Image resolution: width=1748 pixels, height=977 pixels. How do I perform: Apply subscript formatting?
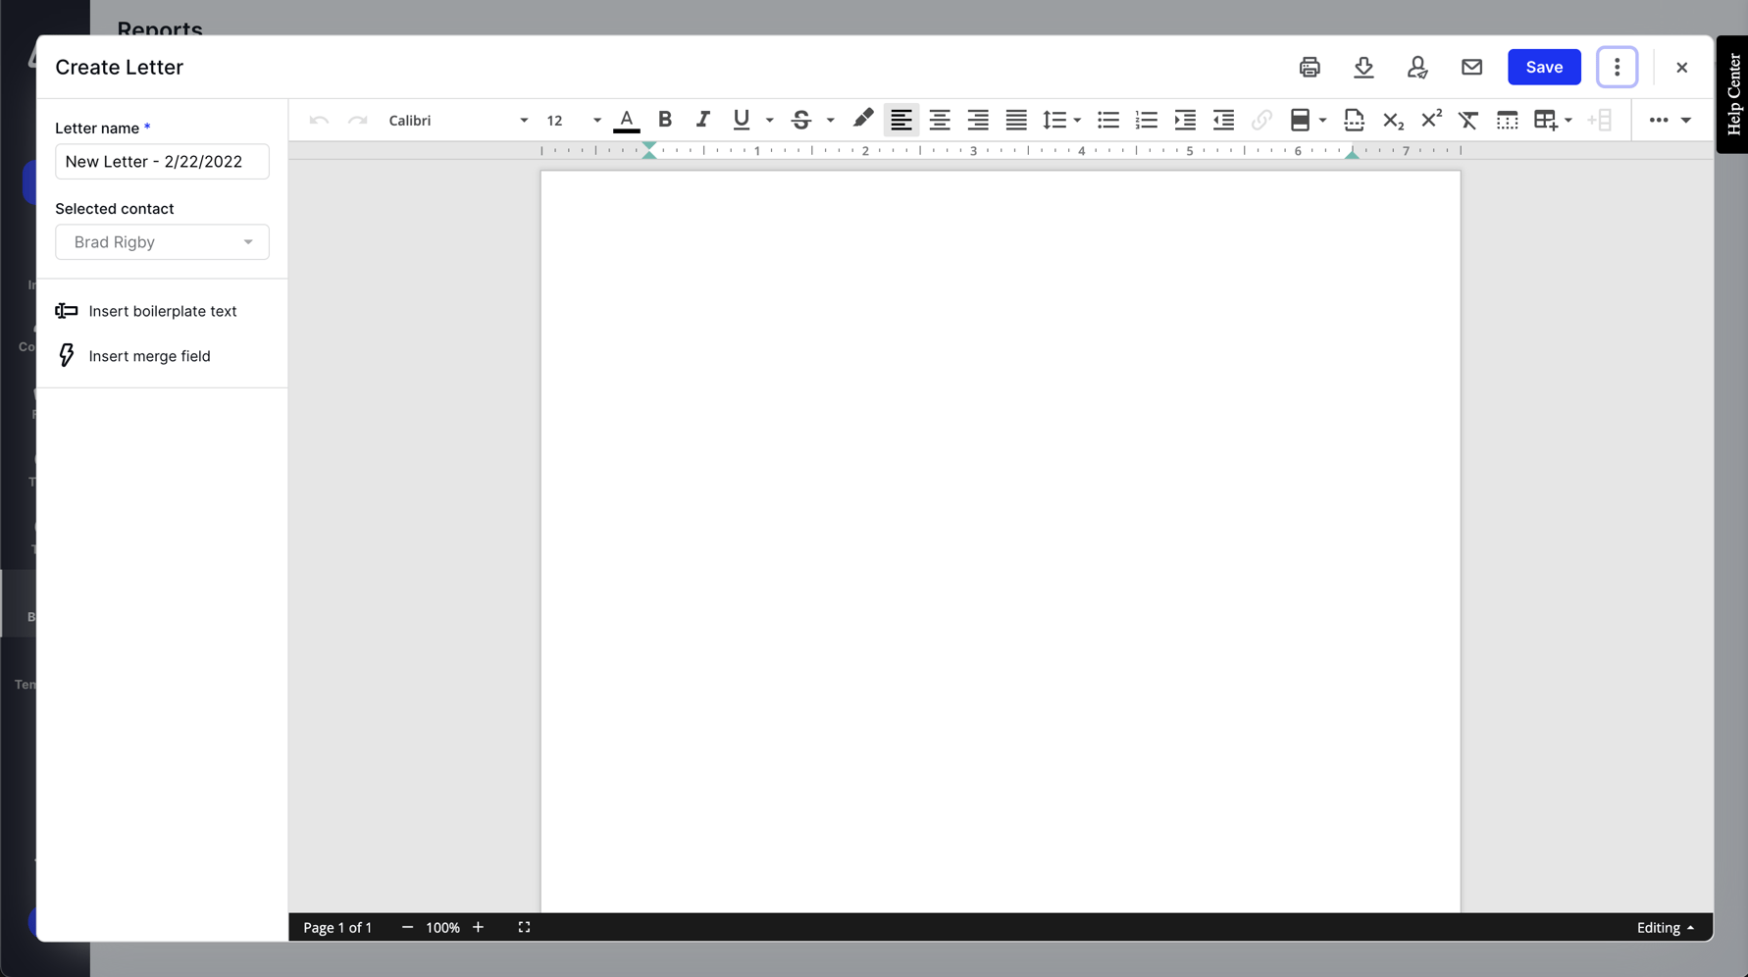(x=1392, y=120)
